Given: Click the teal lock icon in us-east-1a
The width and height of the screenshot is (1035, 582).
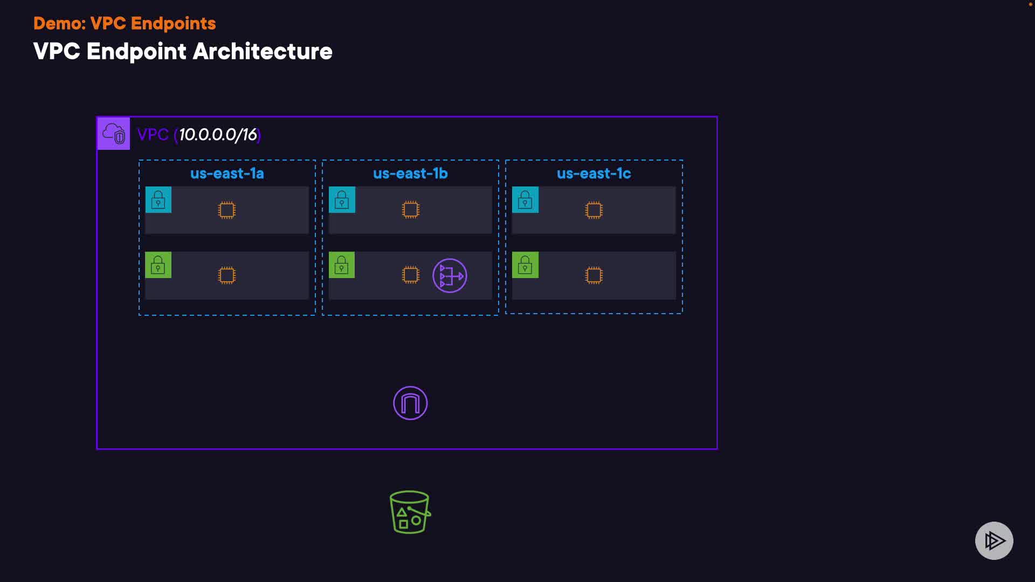Looking at the screenshot, I should coord(158,200).
